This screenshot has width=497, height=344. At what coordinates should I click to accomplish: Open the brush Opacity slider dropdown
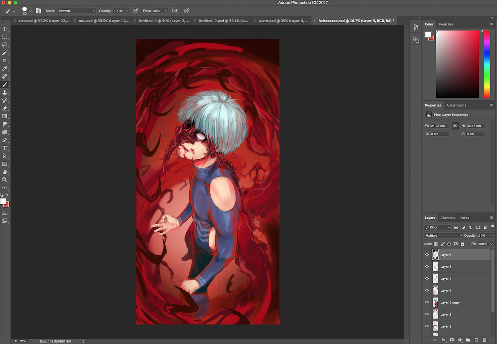tap(127, 11)
